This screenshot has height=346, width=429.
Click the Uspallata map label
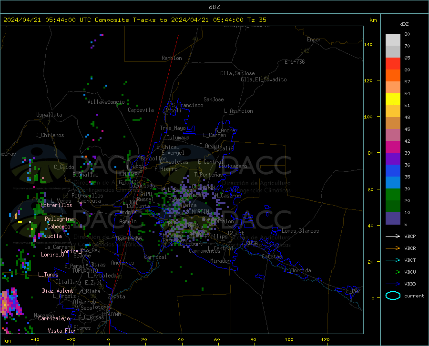pos(49,115)
